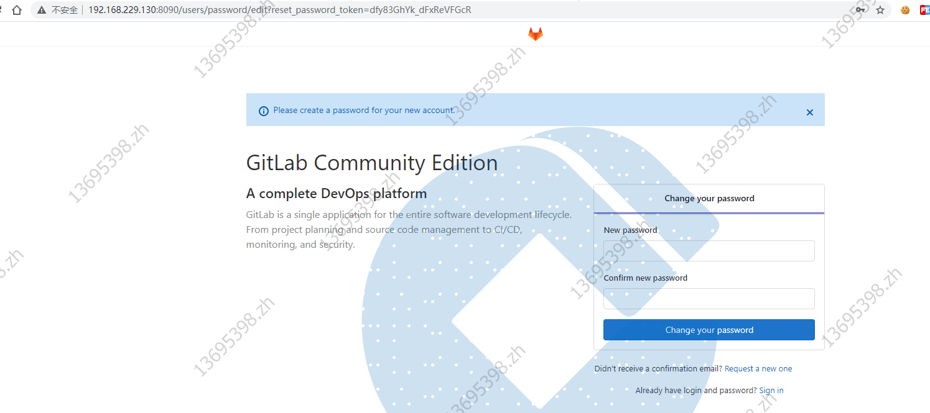Open the red extension icon in toolbar
The width and height of the screenshot is (930, 413).
[926, 10]
